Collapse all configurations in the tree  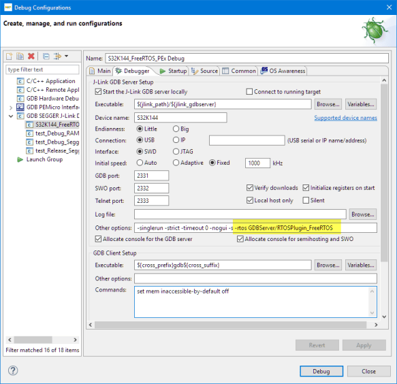coord(46,57)
